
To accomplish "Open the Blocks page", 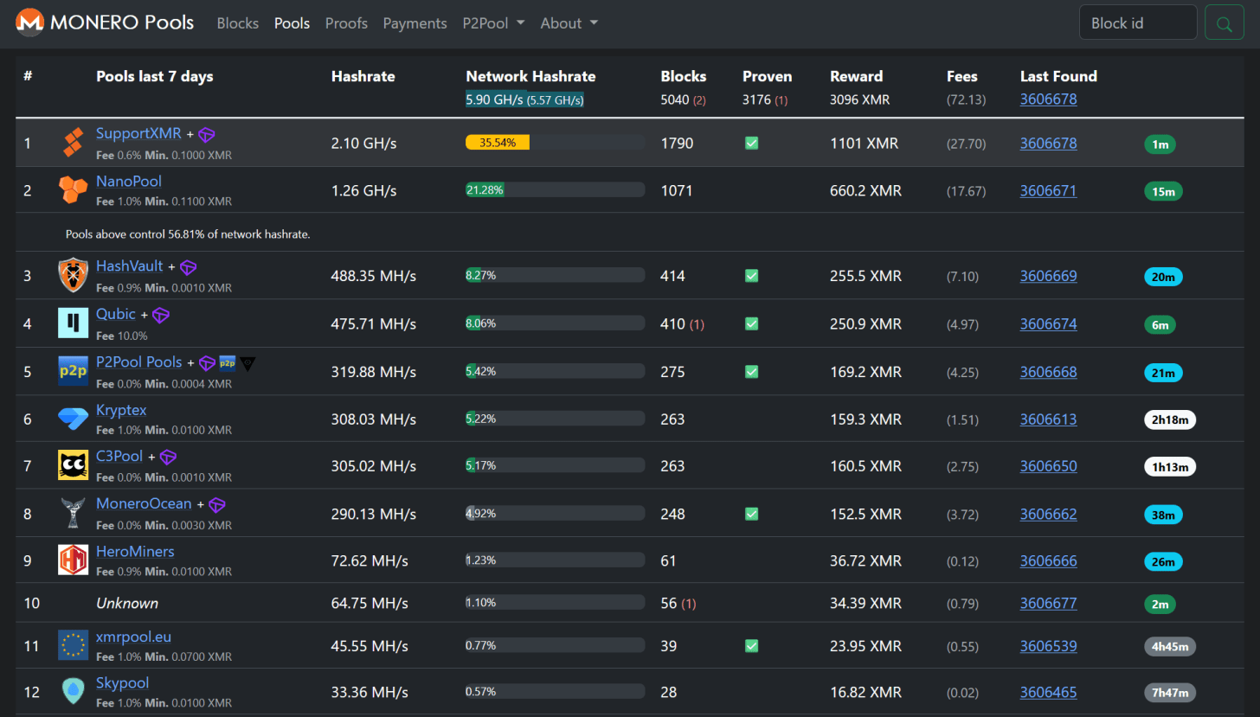I will click(238, 23).
